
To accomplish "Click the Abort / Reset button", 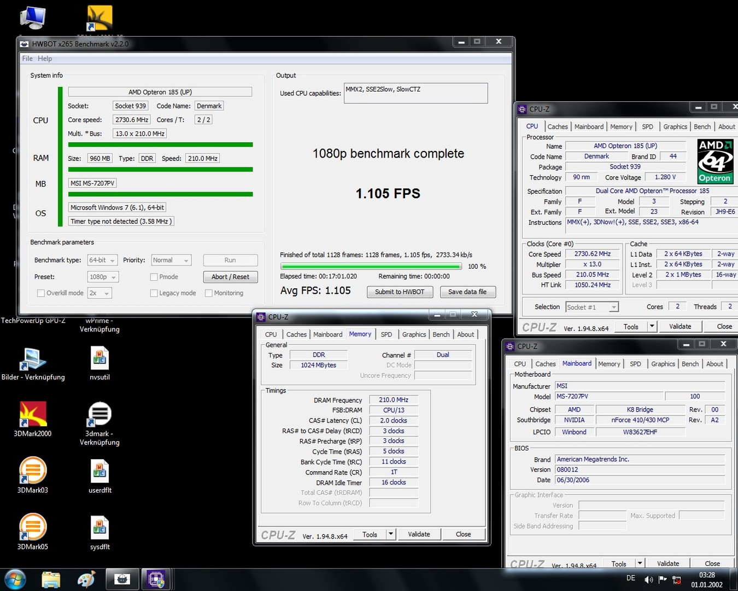I will [230, 277].
